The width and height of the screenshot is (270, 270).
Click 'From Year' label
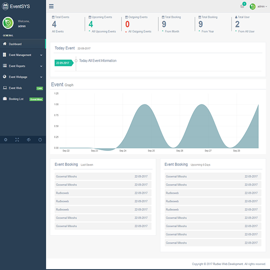[207, 31]
